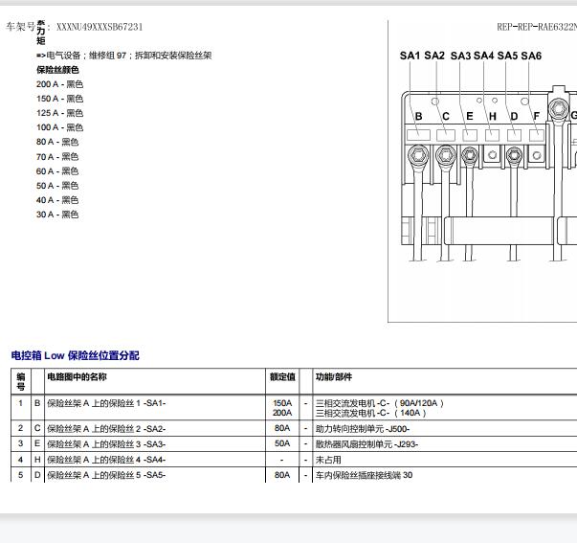Click the '40 A - 黑色' entry

[57, 200]
